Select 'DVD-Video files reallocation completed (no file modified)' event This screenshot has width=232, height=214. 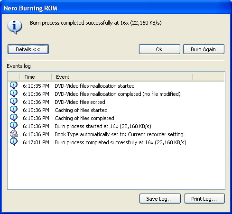coord(118,94)
